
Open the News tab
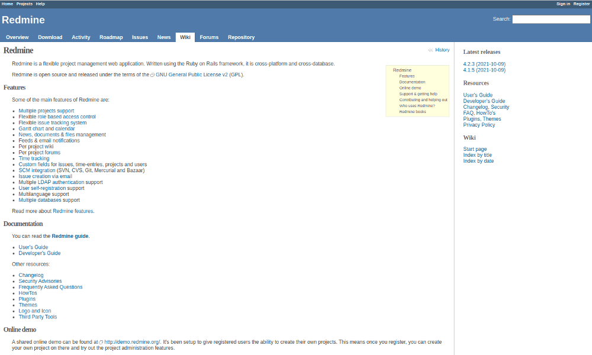coord(164,37)
